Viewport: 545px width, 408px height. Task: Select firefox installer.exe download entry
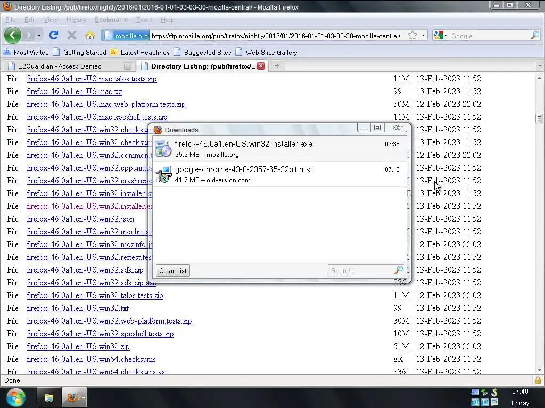[x=279, y=149]
